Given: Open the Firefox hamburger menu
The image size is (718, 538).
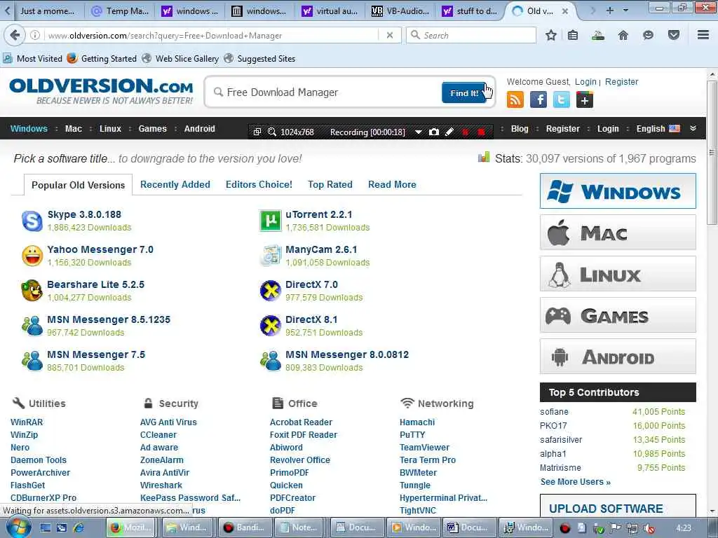Looking at the screenshot, I should click(x=703, y=35).
